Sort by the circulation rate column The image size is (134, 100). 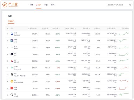tap(97, 28)
